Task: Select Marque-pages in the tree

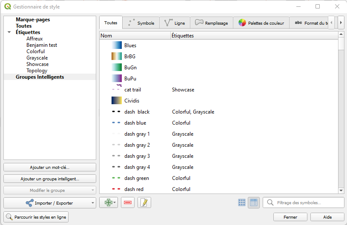Action: [x=33, y=20]
